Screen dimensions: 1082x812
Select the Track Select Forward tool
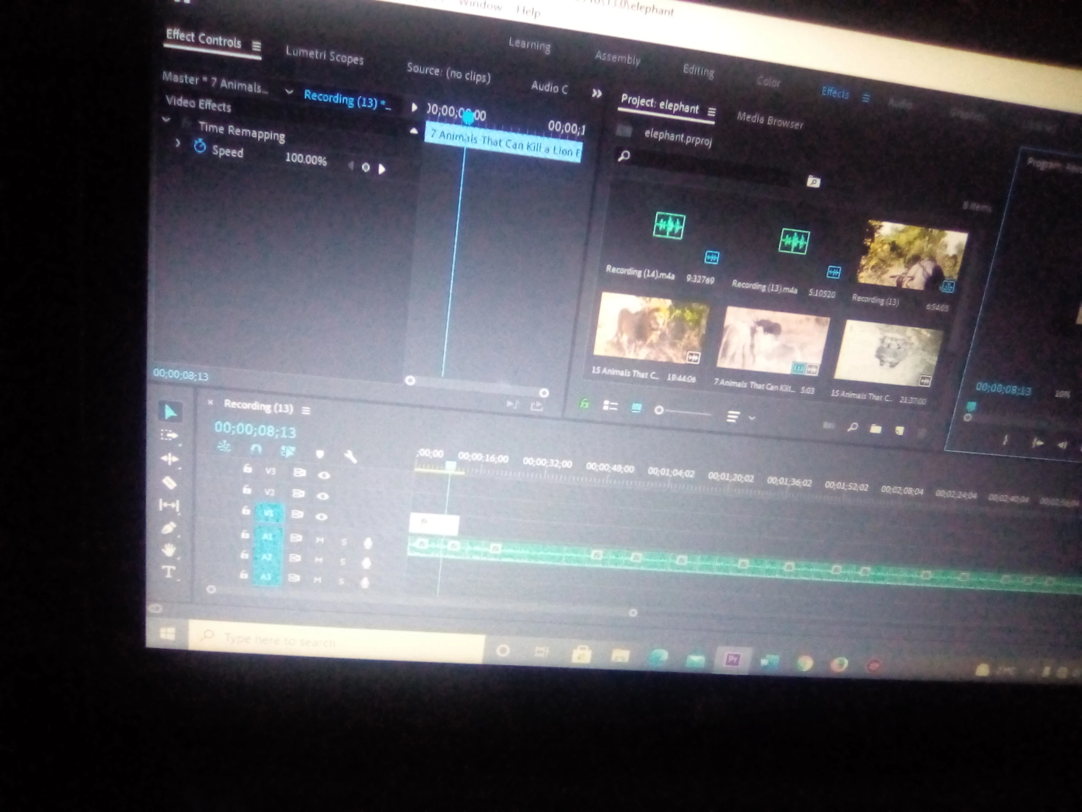click(x=169, y=435)
